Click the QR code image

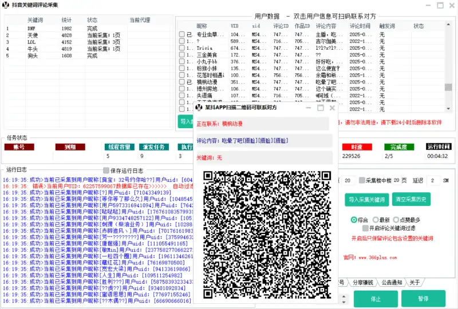267,235
